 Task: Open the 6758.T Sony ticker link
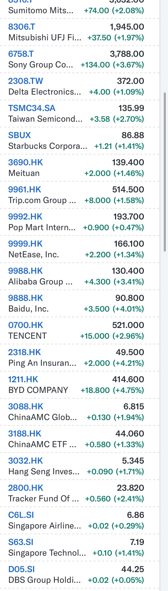pyautogui.click(x=21, y=54)
